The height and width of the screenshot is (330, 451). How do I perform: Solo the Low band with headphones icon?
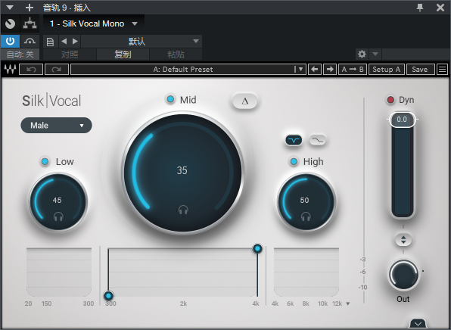tap(58, 216)
